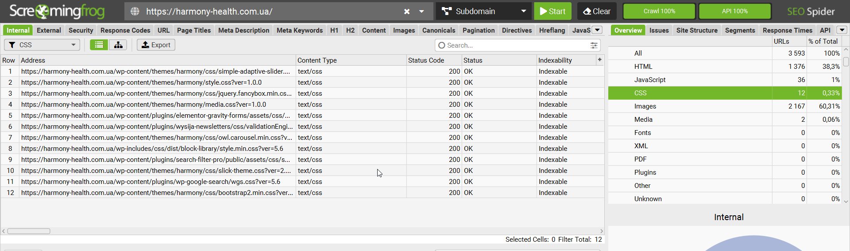Select Images row in Overview

725,106
